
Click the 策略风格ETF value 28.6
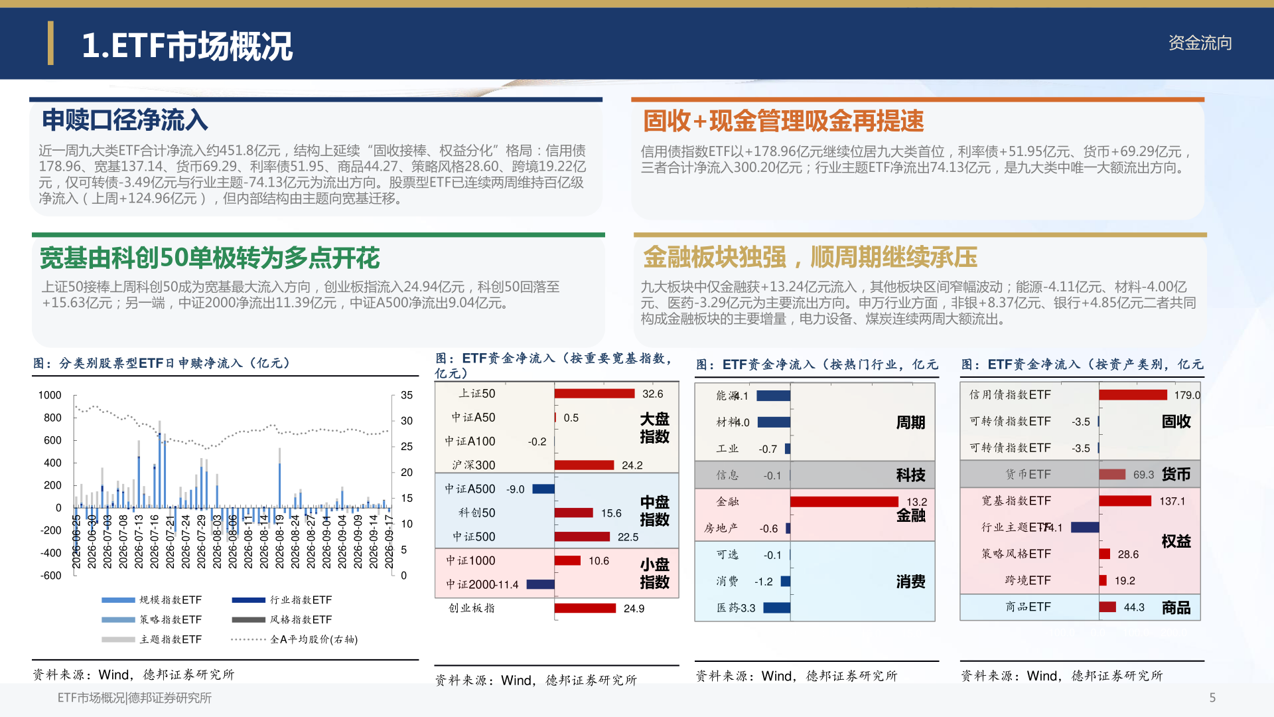pos(1128,554)
